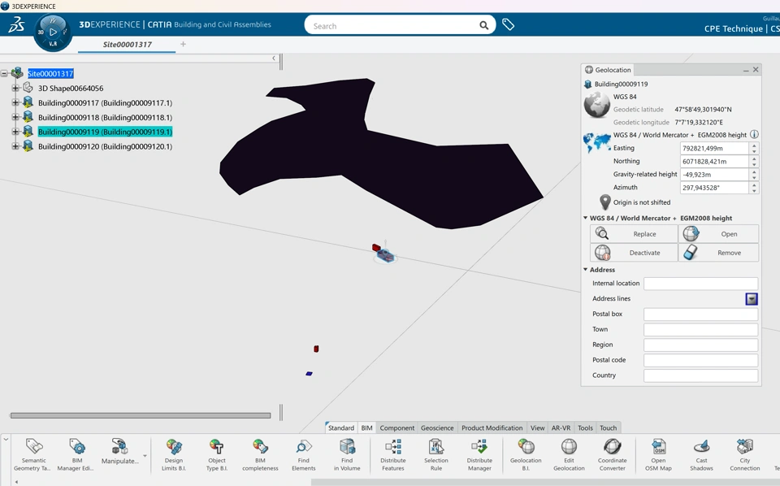Screen dimensions: 780x486
Task: Expand the Building00009120 node
Action: tap(15, 146)
